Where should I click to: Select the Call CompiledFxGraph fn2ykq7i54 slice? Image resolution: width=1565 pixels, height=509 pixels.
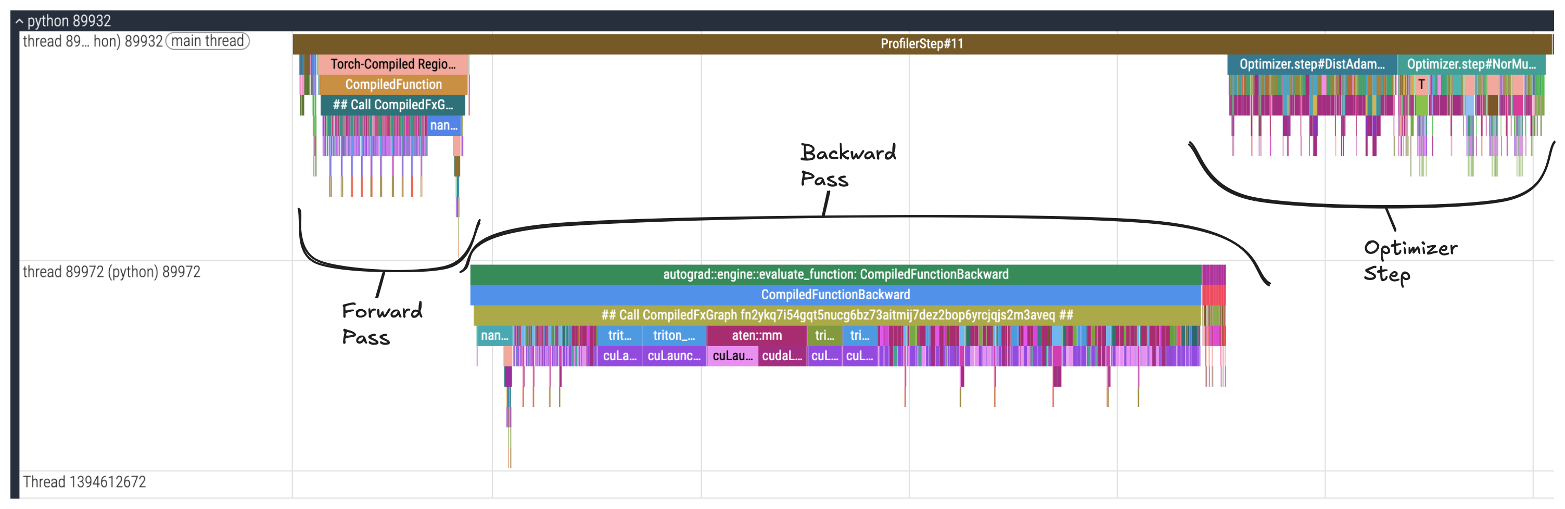coord(836,315)
